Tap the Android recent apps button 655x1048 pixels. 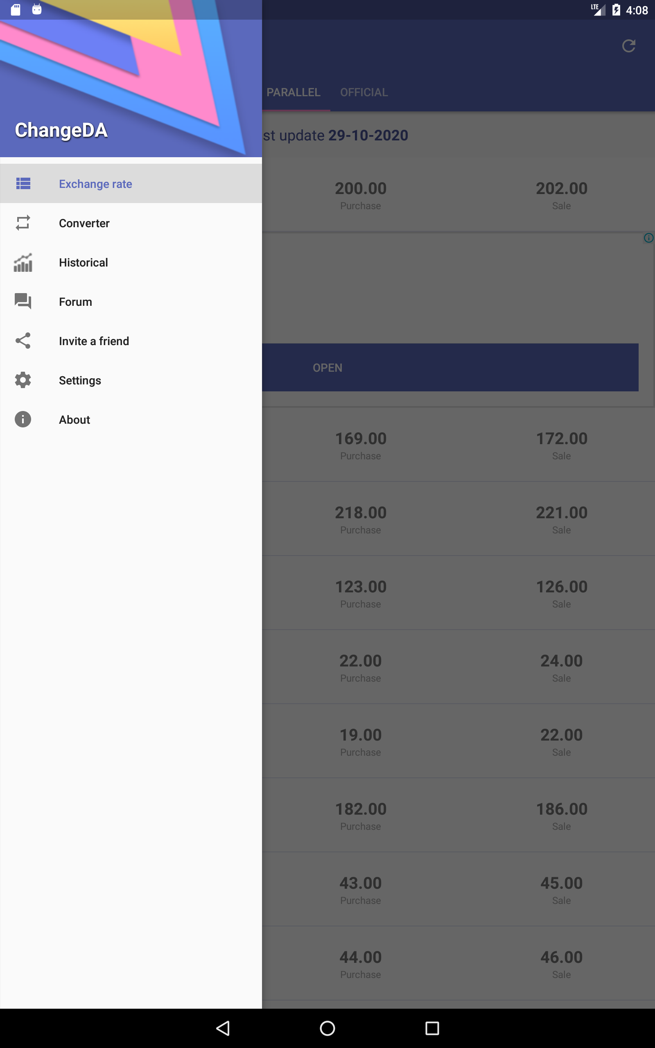[x=432, y=1028]
